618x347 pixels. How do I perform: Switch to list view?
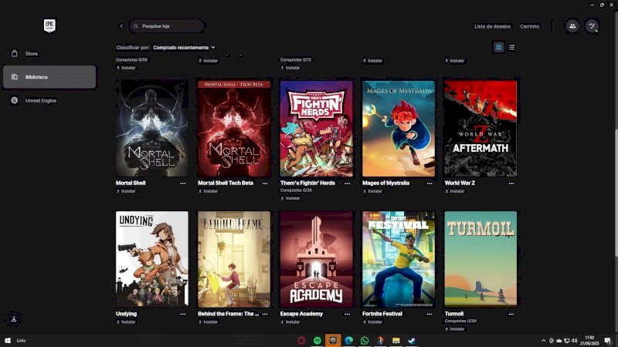pyautogui.click(x=511, y=47)
